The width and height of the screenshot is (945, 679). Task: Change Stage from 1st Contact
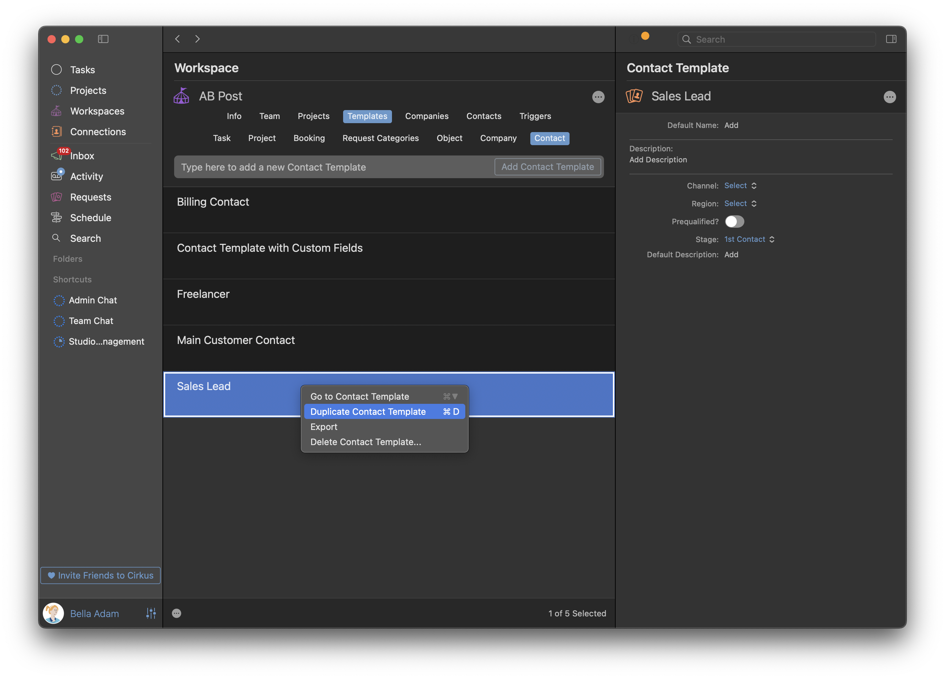[x=749, y=239]
